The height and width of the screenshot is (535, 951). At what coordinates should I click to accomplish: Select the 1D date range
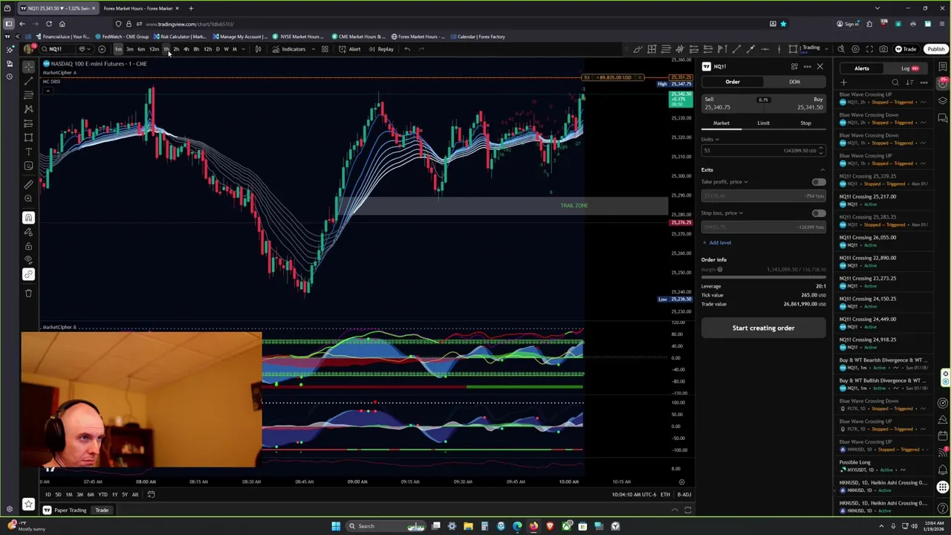(x=48, y=495)
